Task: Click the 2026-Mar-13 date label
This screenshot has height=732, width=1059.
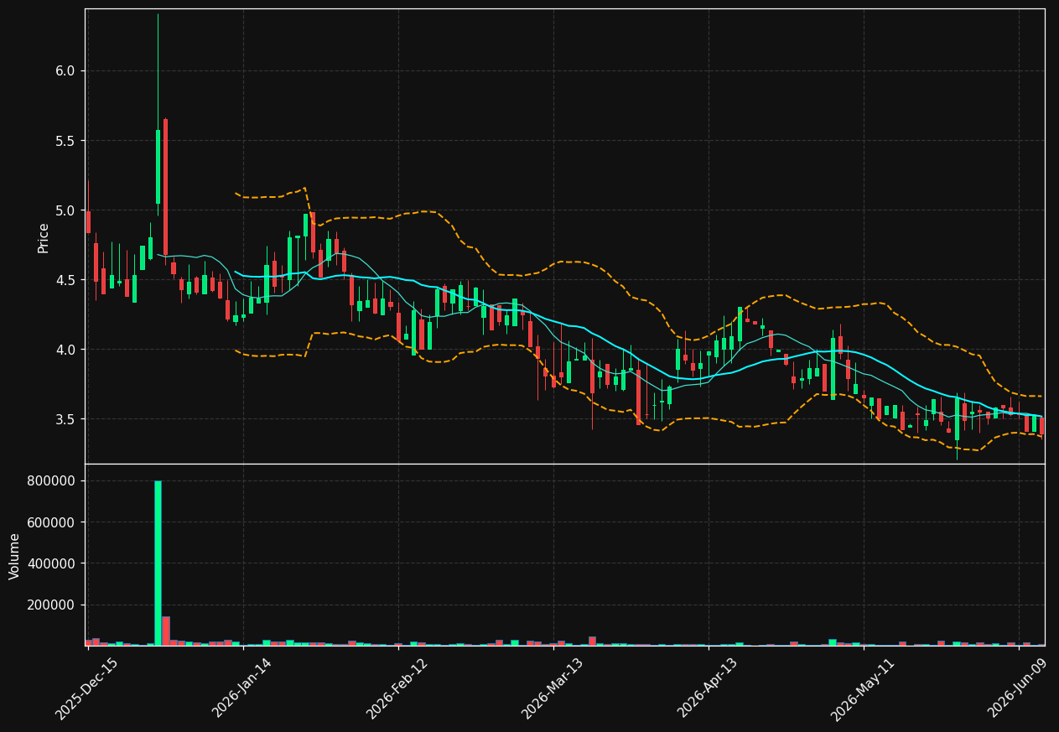Action: [x=552, y=688]
